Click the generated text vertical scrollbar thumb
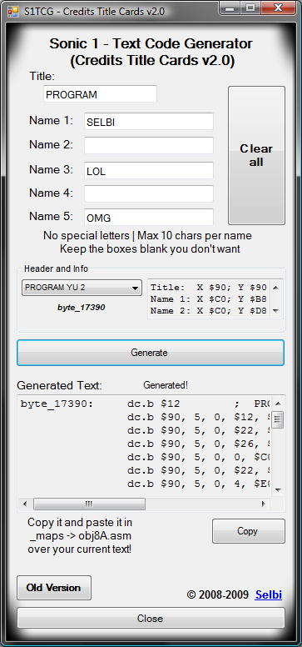The image size is (302, 647). 278,419
